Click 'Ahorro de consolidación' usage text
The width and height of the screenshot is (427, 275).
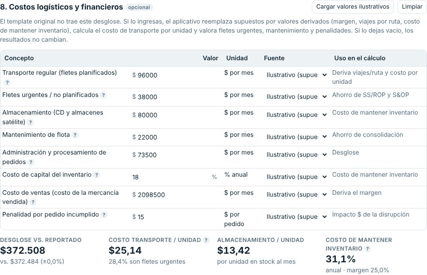pos(367,135)
